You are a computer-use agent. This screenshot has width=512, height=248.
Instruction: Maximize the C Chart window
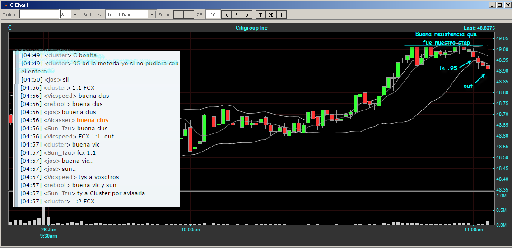coord(499,5)
